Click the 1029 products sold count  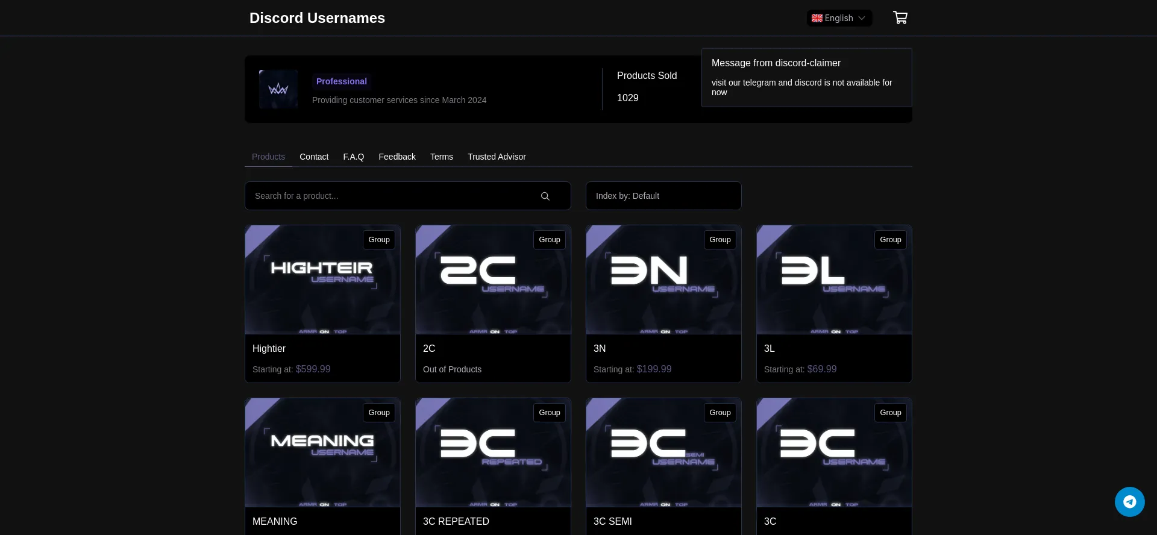(627, 98)
